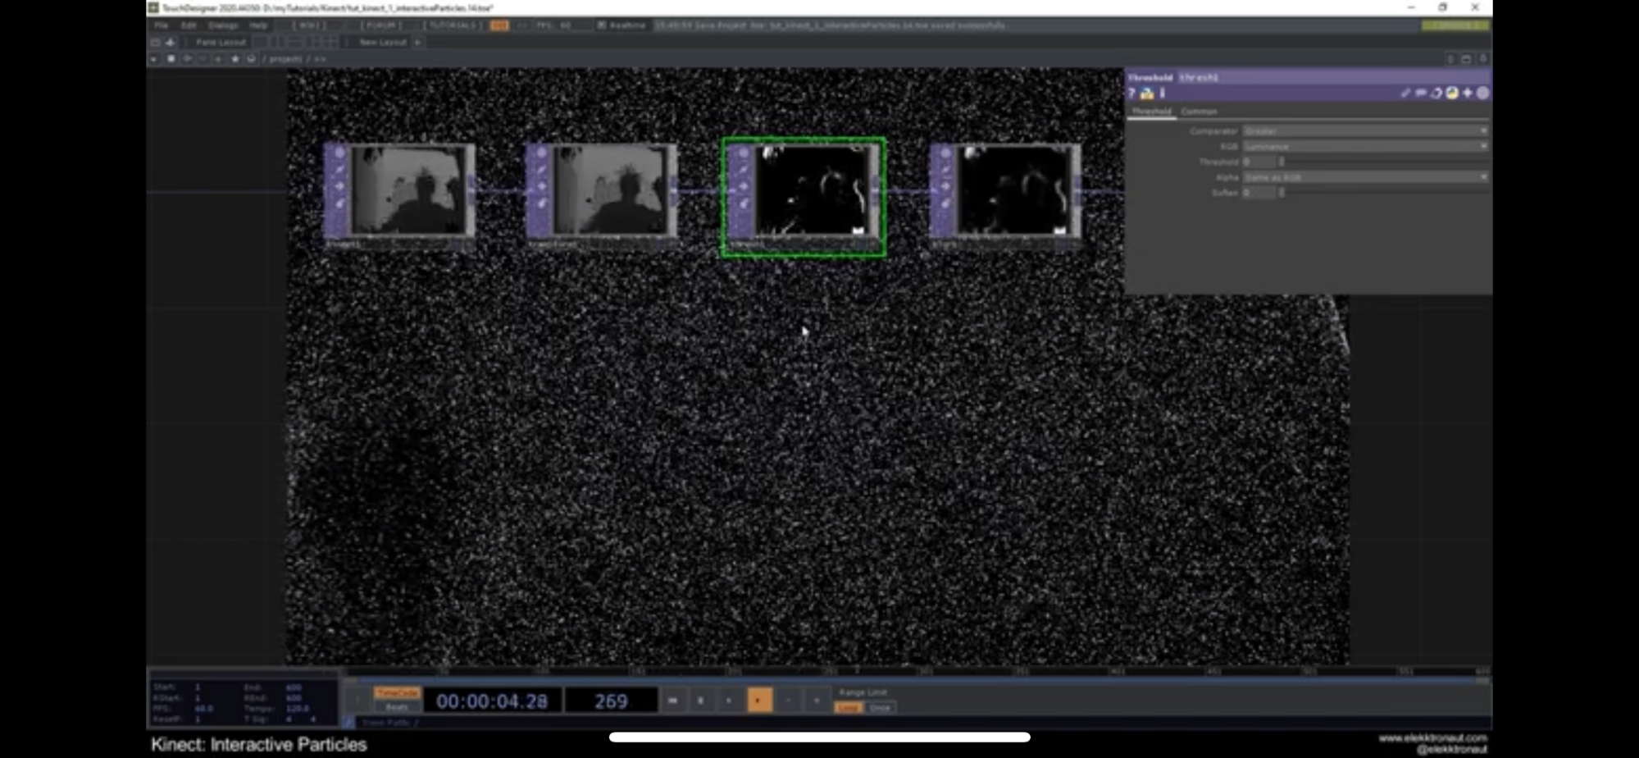The width and height of the screenshot is (1639, 758).
Task: Click the star bookmark icon in path bar
Action: click(x=235, y=59)
